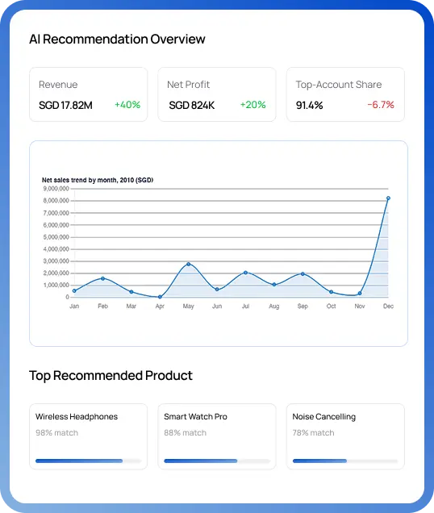Select the March data point on chart

[131, 291]
